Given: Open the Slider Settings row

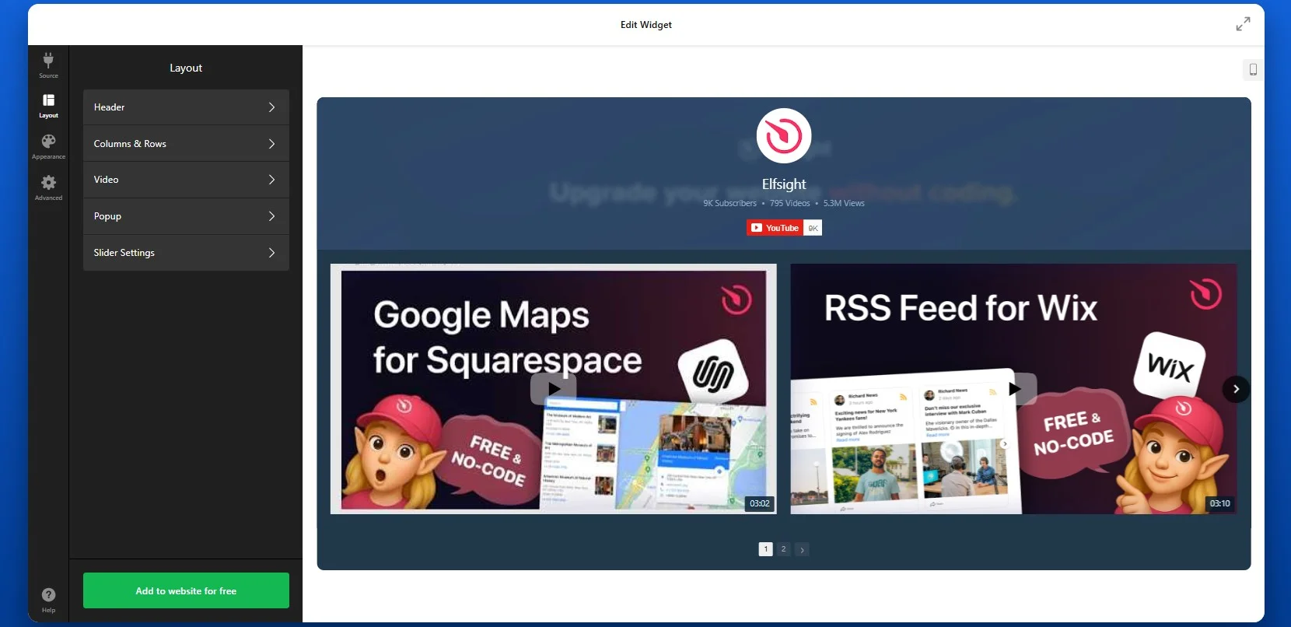Looking at the screenshot, I should [186, 253].
